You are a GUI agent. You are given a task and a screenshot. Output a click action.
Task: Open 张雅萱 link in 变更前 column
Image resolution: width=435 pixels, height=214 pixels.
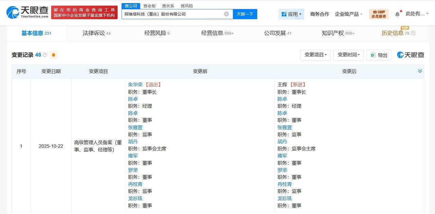click(x=135, y=128)
